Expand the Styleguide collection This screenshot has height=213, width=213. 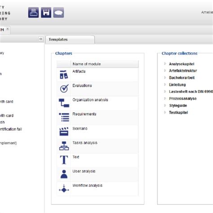pos(165,105)
